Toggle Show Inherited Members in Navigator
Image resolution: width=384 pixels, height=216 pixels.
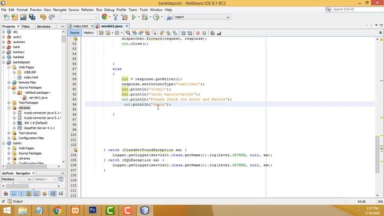click(x=6, y=194)
